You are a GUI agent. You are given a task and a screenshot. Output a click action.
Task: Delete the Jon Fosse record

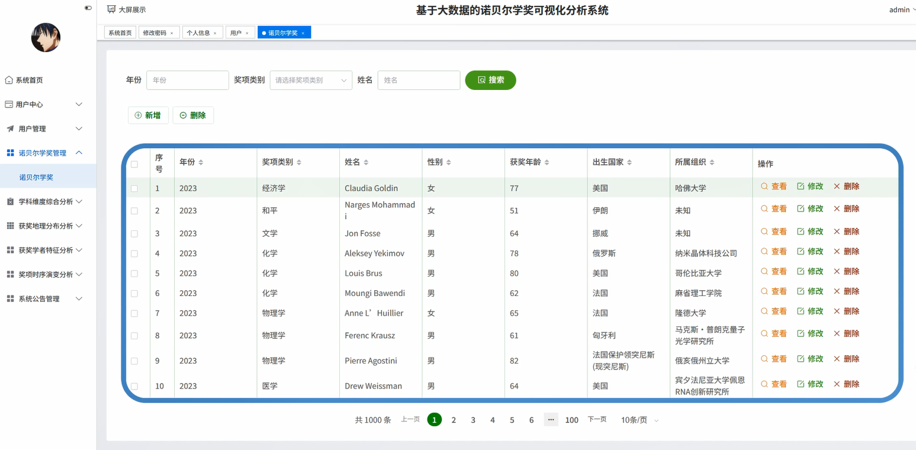846,232
